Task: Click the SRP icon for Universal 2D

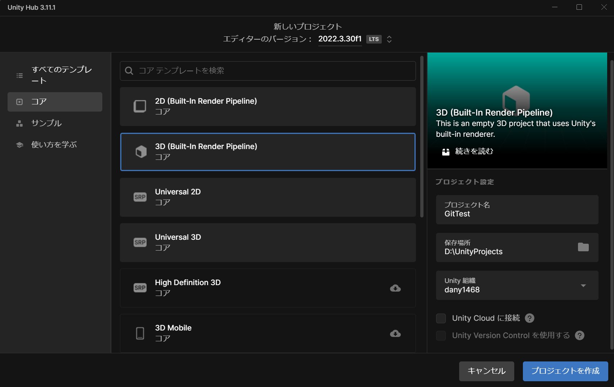Action: tap(140, 197)
